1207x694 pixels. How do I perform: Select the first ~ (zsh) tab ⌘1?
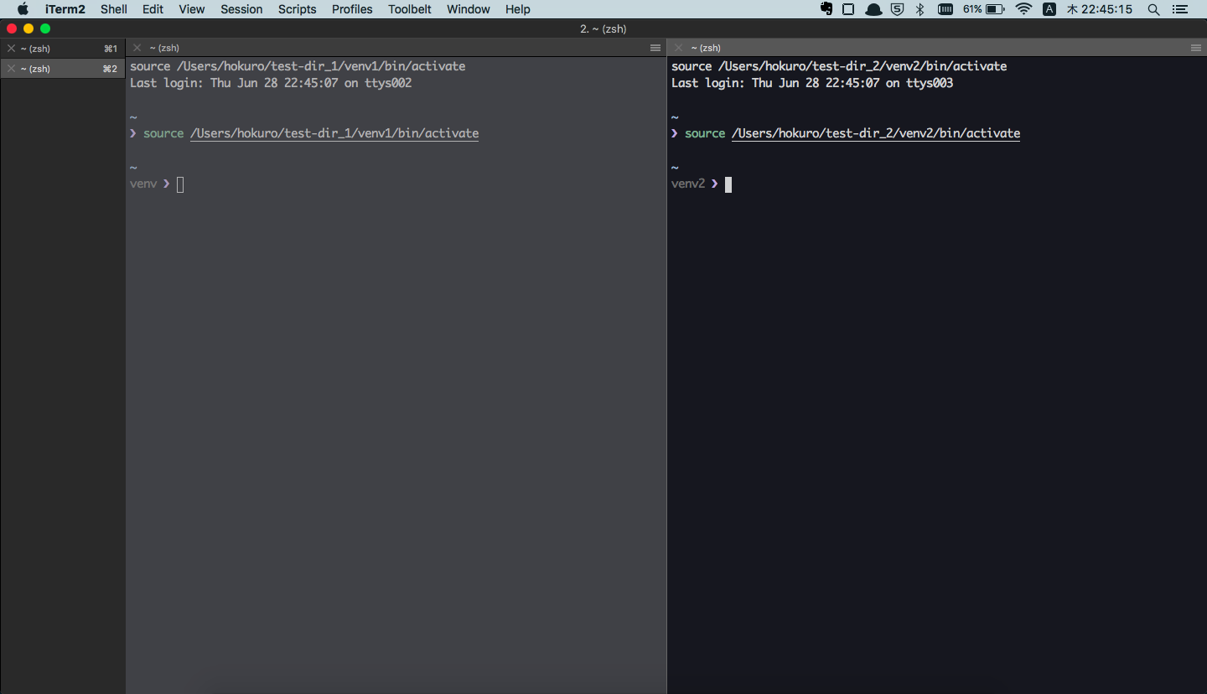(63, 49)
